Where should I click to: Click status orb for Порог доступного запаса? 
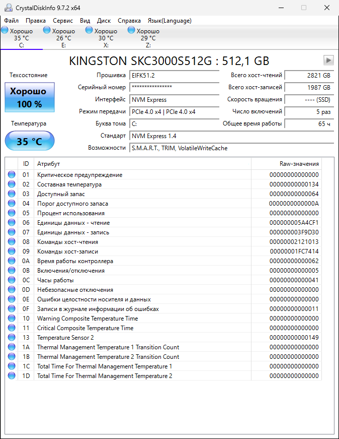(12, 204)
